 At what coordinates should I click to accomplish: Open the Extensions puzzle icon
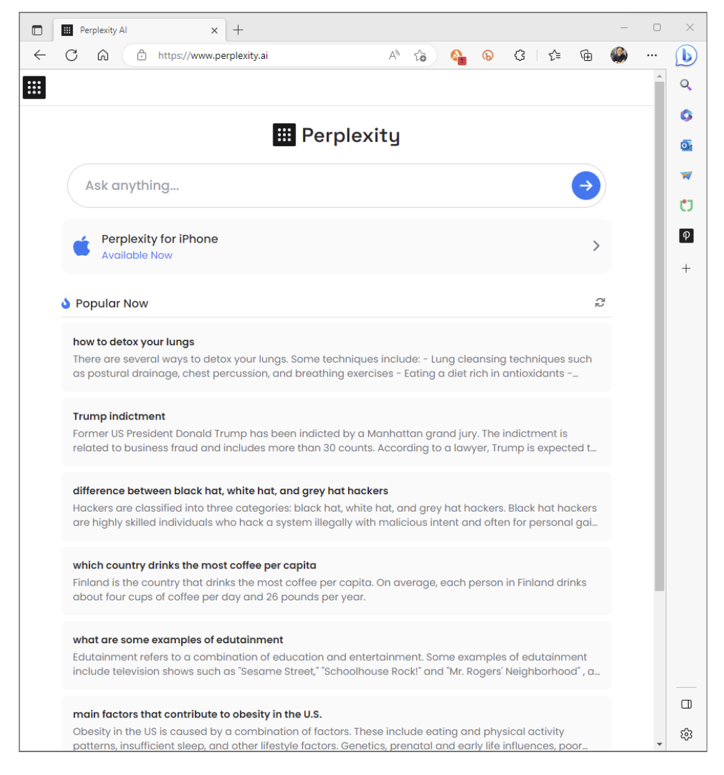(x=519, y=55)
